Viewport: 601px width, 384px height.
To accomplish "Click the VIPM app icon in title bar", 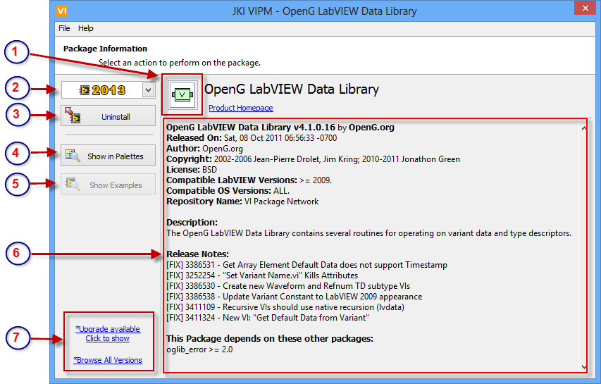I will coord(62,11).
